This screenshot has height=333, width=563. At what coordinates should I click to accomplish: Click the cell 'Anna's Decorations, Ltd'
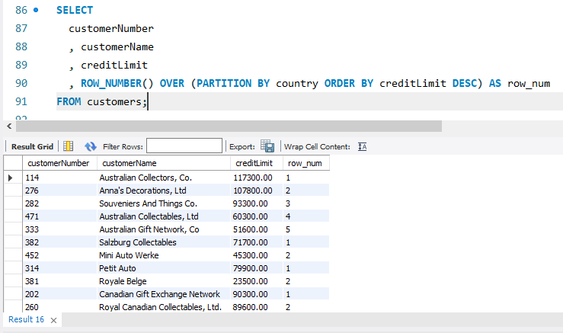[x=163, y=191]
